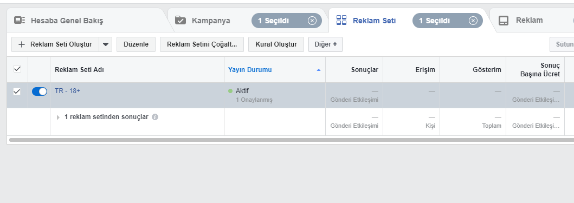This screenshot has width=574, height=203.
Task: Open the dropdown arrow beside Reklam Seti Oluştur
Action: click(106, 44)
